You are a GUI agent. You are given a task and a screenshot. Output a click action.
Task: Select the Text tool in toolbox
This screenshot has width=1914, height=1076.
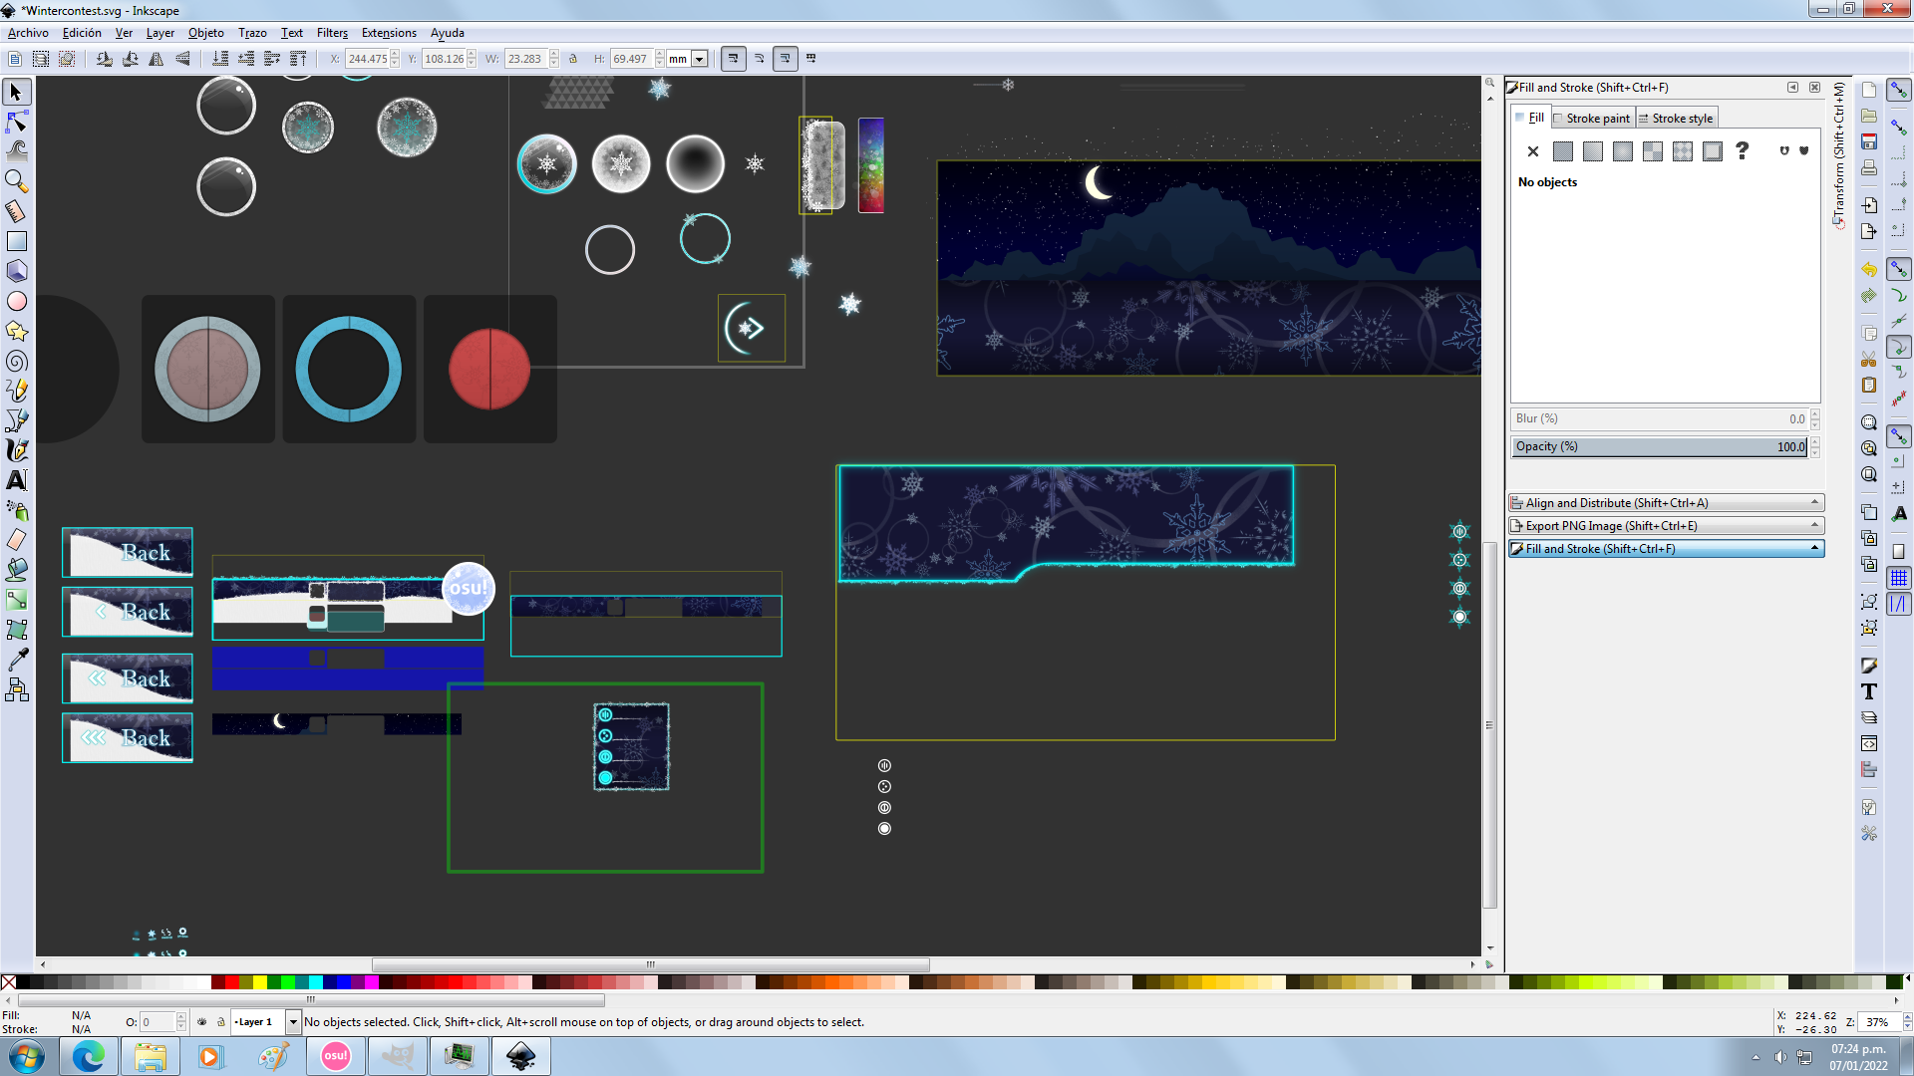pyautogui.click(x=16, y=480)
